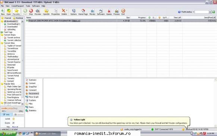Select the Downloading(1) tree item

(14, 24)
